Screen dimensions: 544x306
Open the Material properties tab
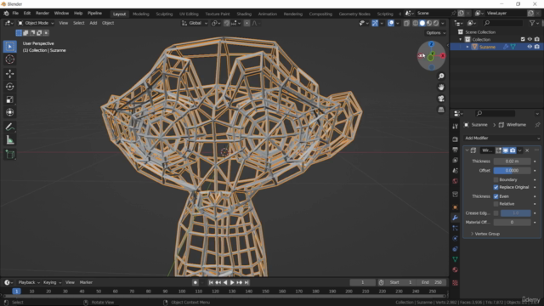point(456,269)
